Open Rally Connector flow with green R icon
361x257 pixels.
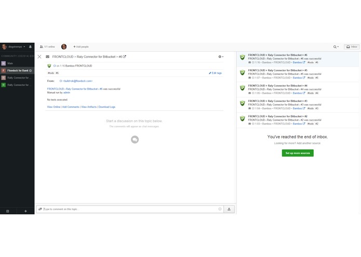17,85
